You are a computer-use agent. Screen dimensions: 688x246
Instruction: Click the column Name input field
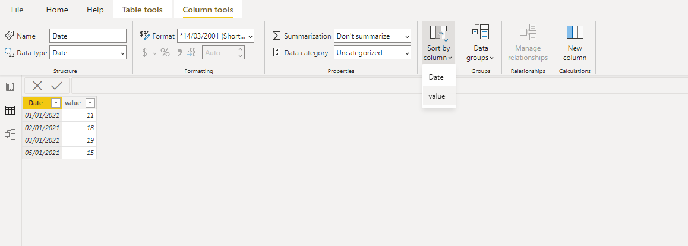point(88,36)
